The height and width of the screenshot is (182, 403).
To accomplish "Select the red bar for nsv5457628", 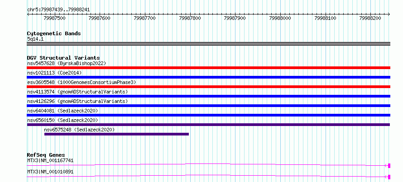I will [208, 68].
